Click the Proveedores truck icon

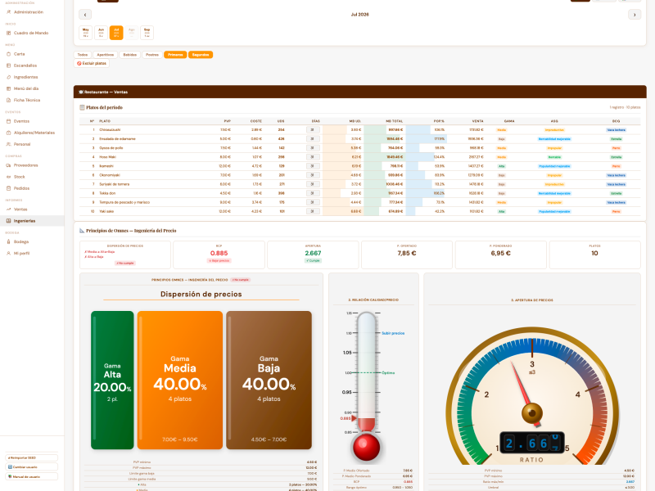click(8, 165)
